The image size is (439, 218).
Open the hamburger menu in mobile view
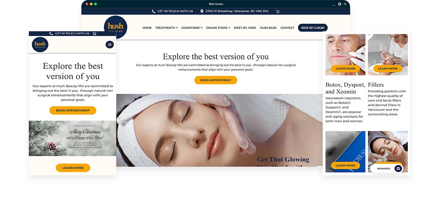[x=109, y=44]
